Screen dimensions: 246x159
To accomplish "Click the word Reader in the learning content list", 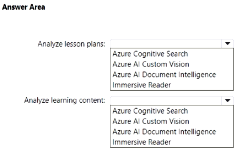I will tap(159, 142).
